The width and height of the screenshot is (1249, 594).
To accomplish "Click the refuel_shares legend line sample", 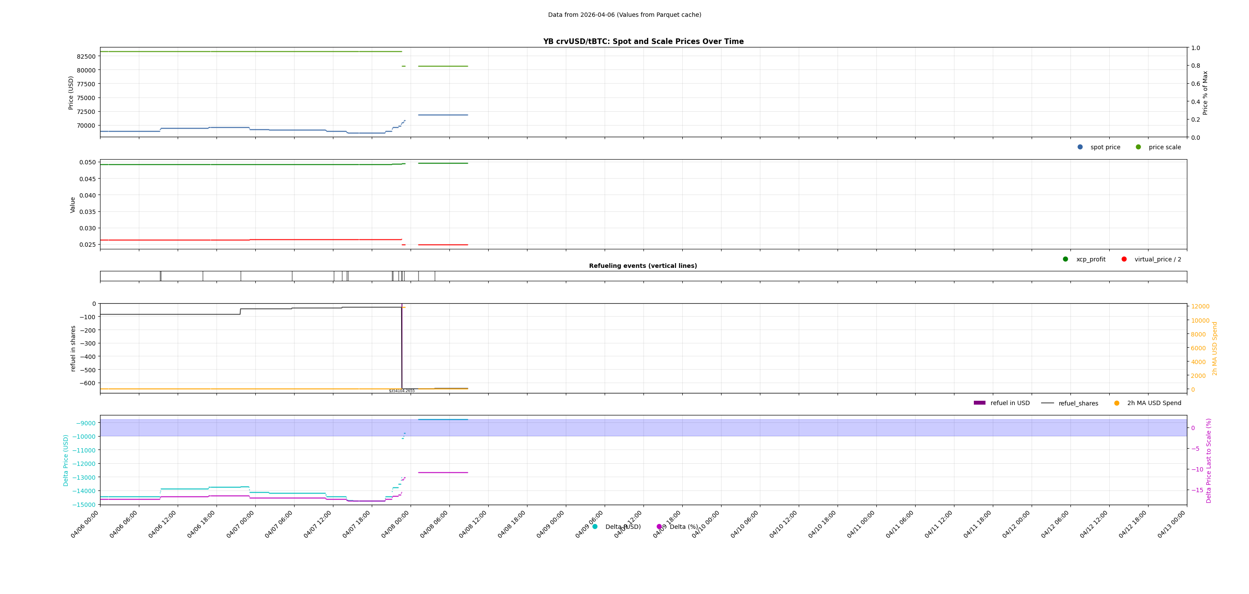I will point(1047,403).
